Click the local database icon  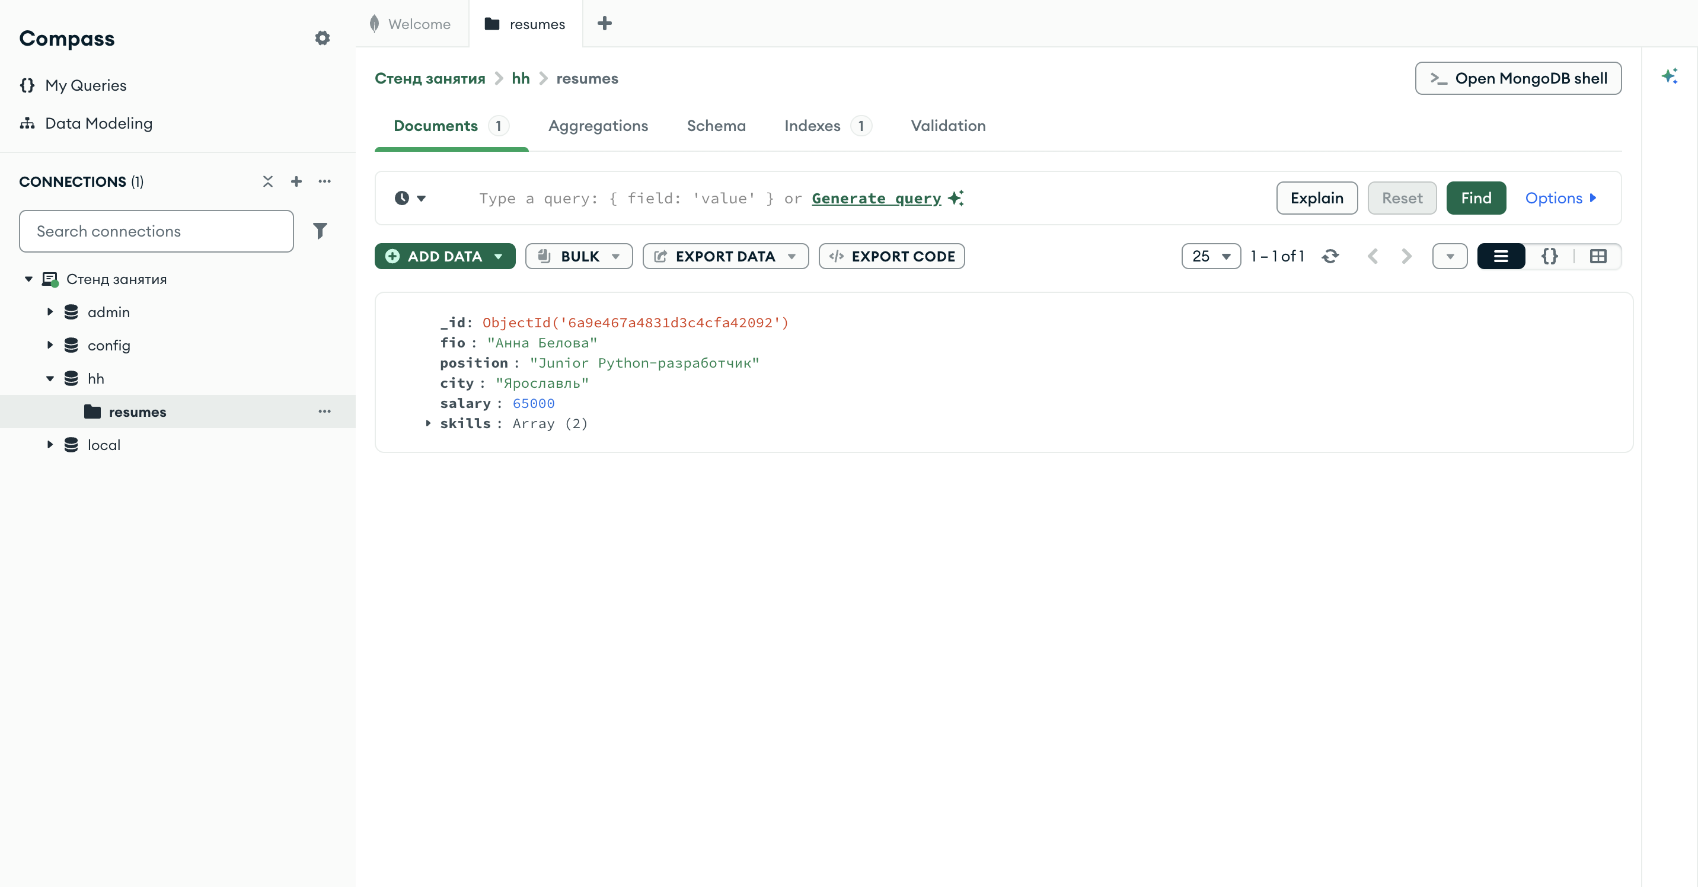click(71, 445)
